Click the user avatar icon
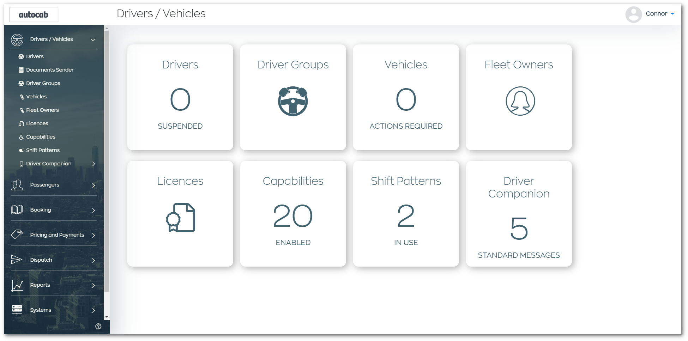This screenshot has width=688, height=341. (x=633, y=14)
